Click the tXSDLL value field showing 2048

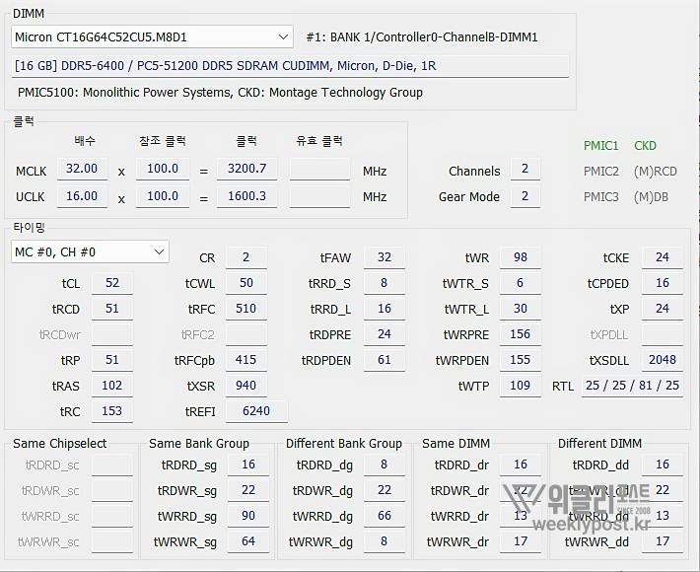click(x=663, y=360)
